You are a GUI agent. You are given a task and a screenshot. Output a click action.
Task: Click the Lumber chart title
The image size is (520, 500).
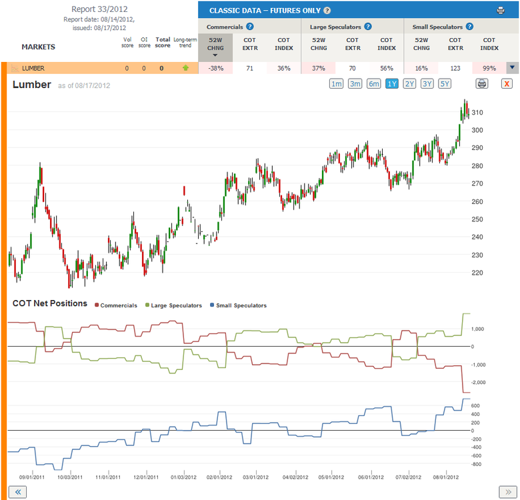[x=32, y=85]
